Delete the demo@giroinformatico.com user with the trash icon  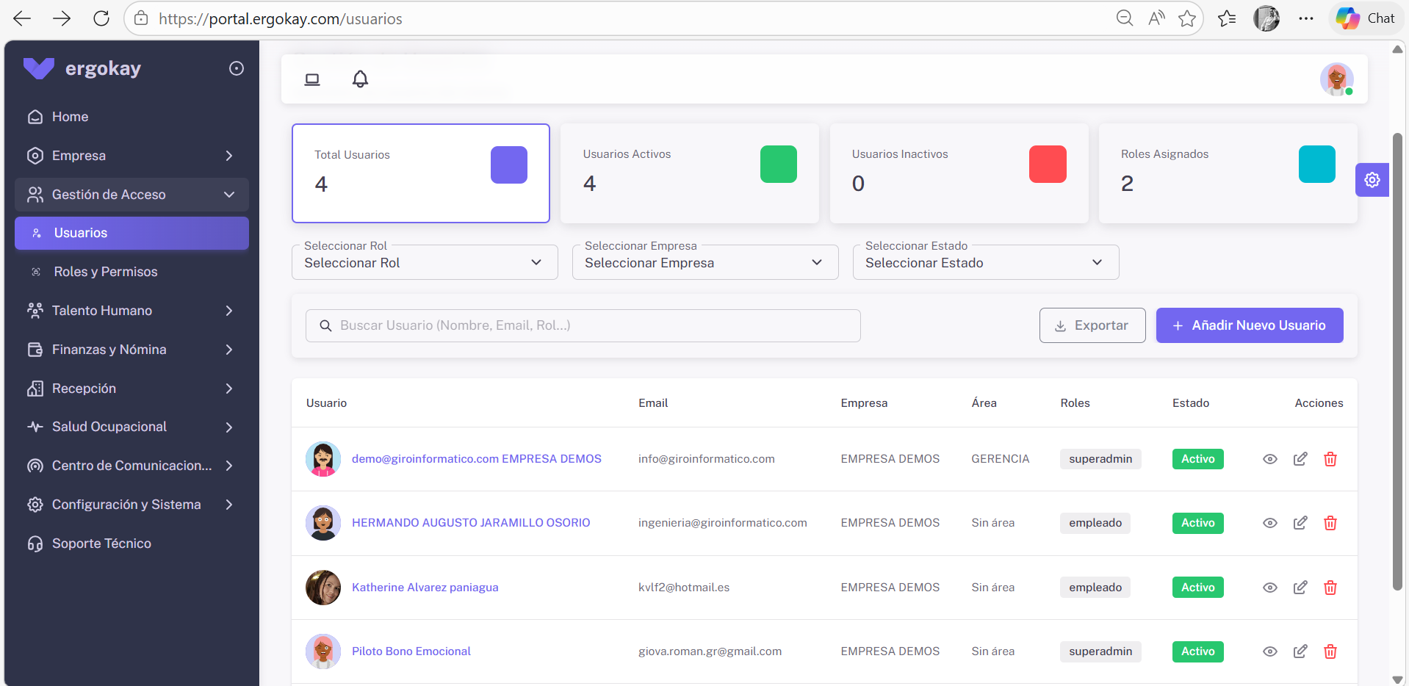pyautogui.click(x=1330, y=459)
